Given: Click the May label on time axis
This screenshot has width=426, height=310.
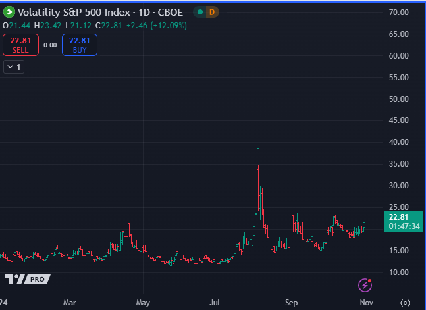Looking at the screenshot, I should [143, 303].
